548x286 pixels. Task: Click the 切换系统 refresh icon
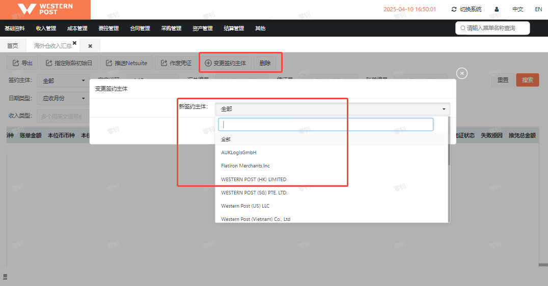[454, 10]
